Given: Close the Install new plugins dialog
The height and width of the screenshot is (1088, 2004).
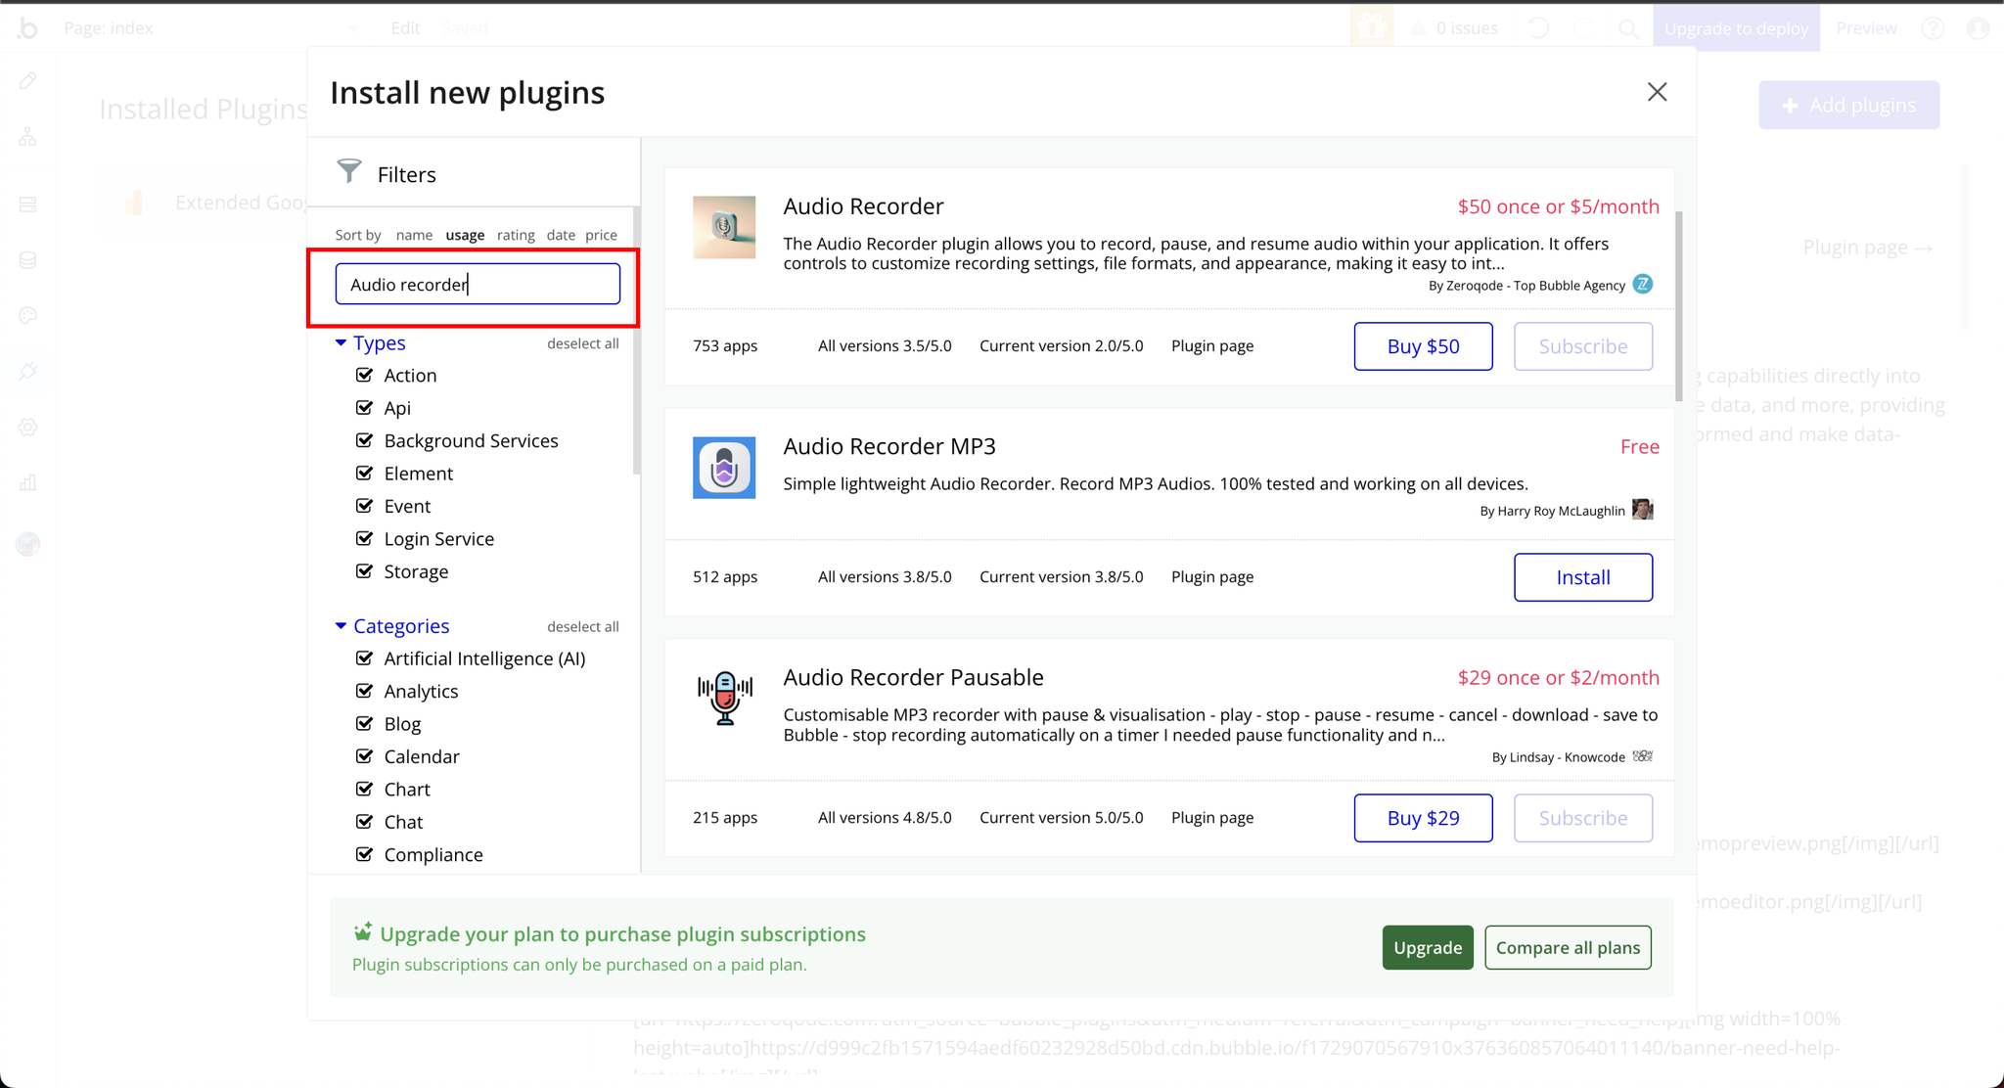Looking at the screenshot, I should click(1657, 92).
